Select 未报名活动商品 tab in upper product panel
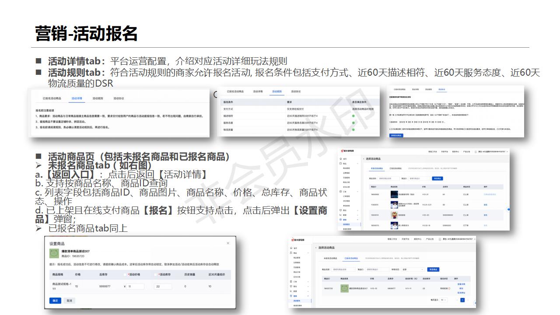Image resolution: width=560 pixels, height=315 pixels. pos(377,168)
